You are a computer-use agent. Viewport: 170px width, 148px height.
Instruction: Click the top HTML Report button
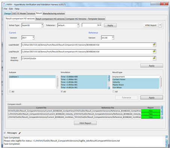point(151,25)
